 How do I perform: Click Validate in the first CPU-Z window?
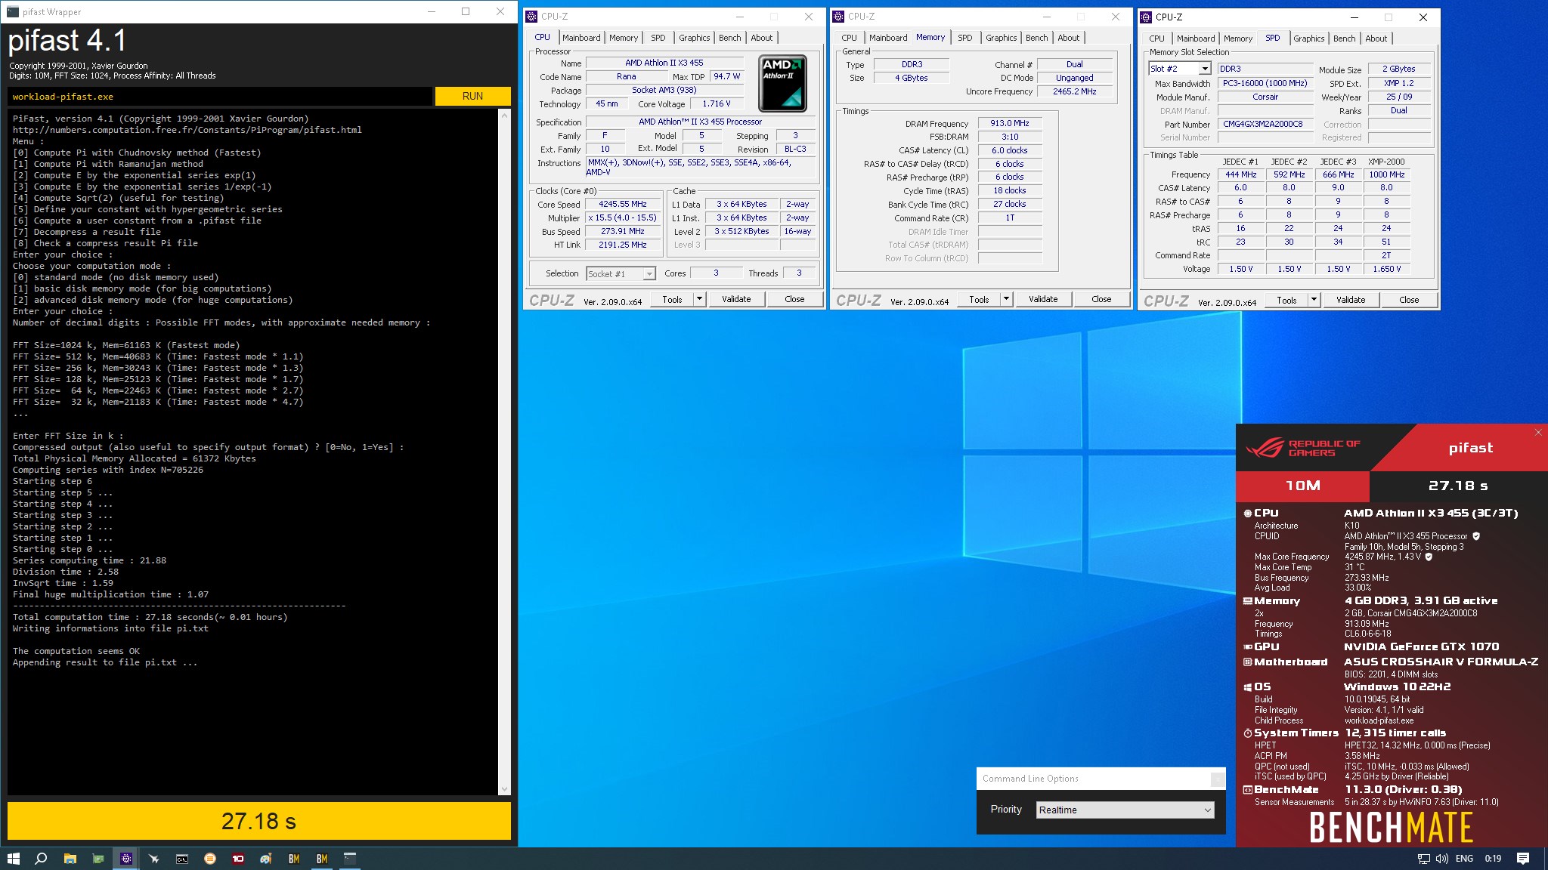click(736, 299)
